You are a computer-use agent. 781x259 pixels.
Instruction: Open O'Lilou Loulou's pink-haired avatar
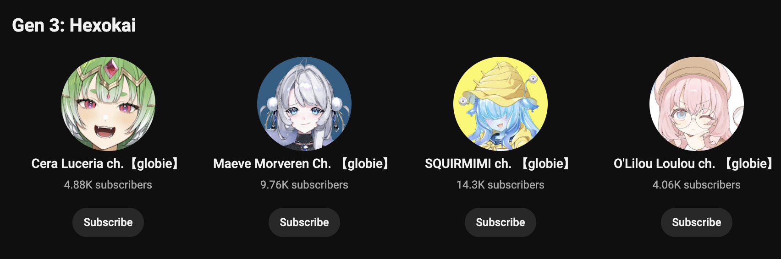[697, 104]
